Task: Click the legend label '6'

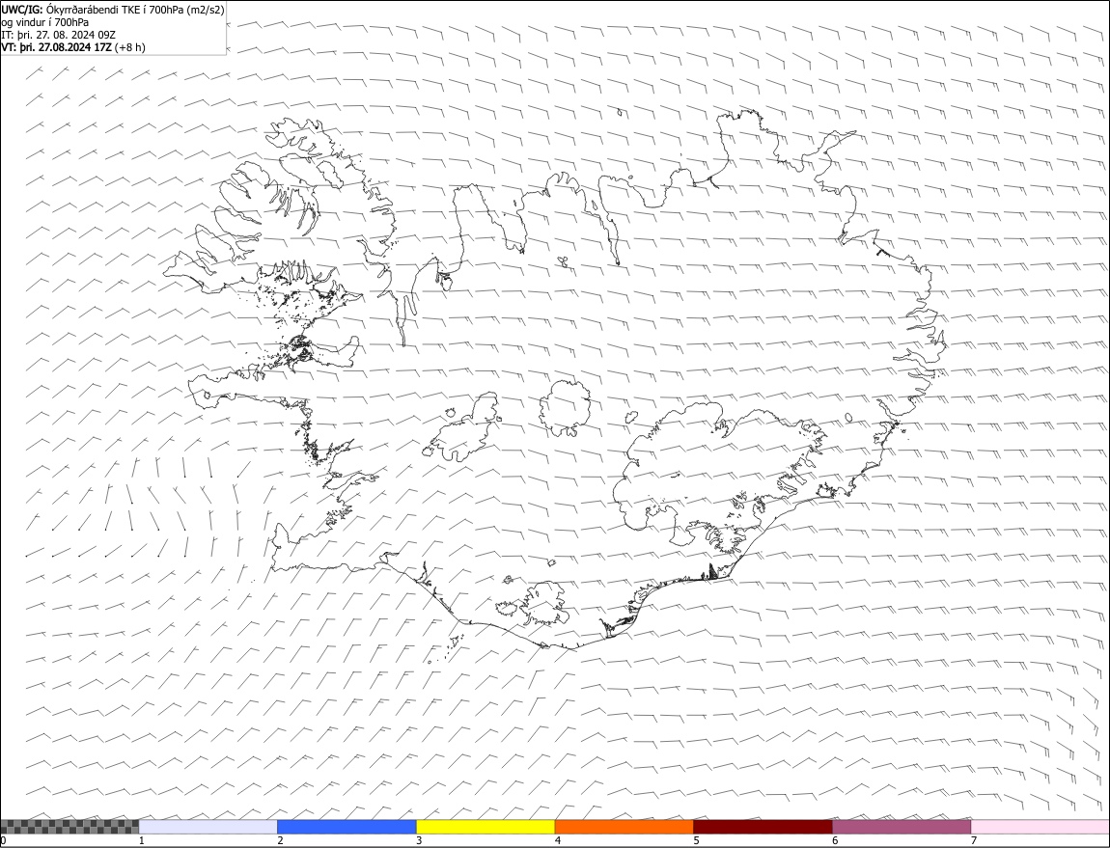Action: click(x=835, y=840)
